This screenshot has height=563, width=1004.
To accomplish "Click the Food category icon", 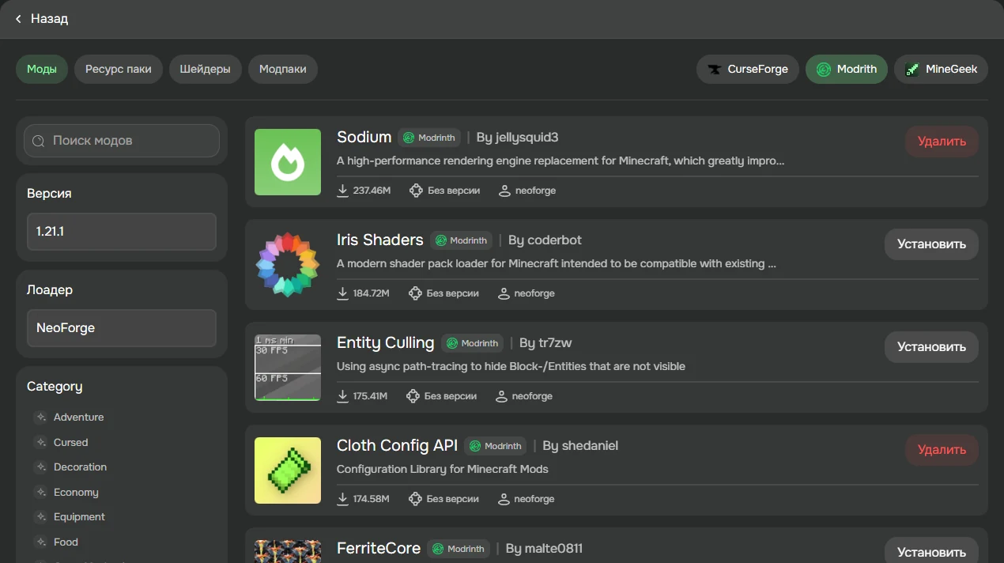I will coord(41,542).
